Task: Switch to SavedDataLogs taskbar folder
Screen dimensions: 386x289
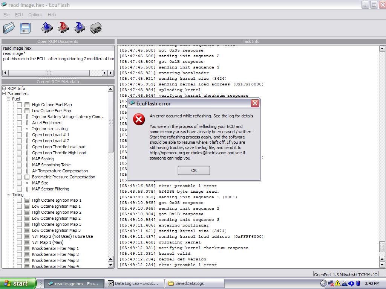Action: point(195,283)
